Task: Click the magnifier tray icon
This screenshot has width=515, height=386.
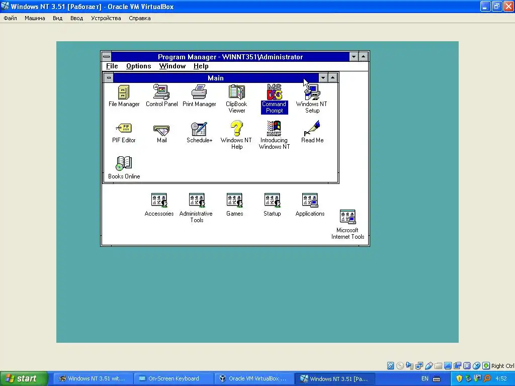Action: coord(487,378)
